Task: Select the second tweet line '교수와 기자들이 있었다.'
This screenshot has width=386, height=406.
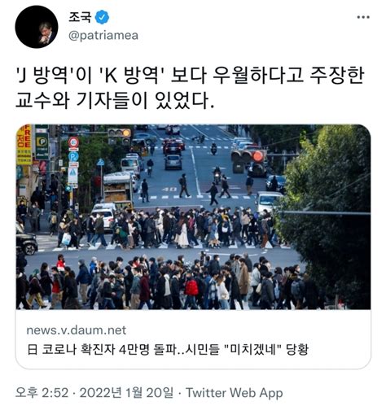Action: point(115,100)
